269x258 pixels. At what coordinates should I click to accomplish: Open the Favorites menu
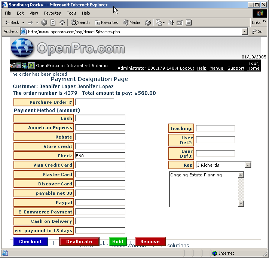[52, 13]
